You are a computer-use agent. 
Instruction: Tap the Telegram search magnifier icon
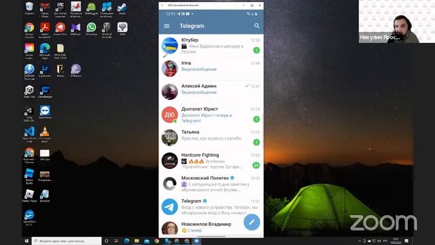point(257,26)
